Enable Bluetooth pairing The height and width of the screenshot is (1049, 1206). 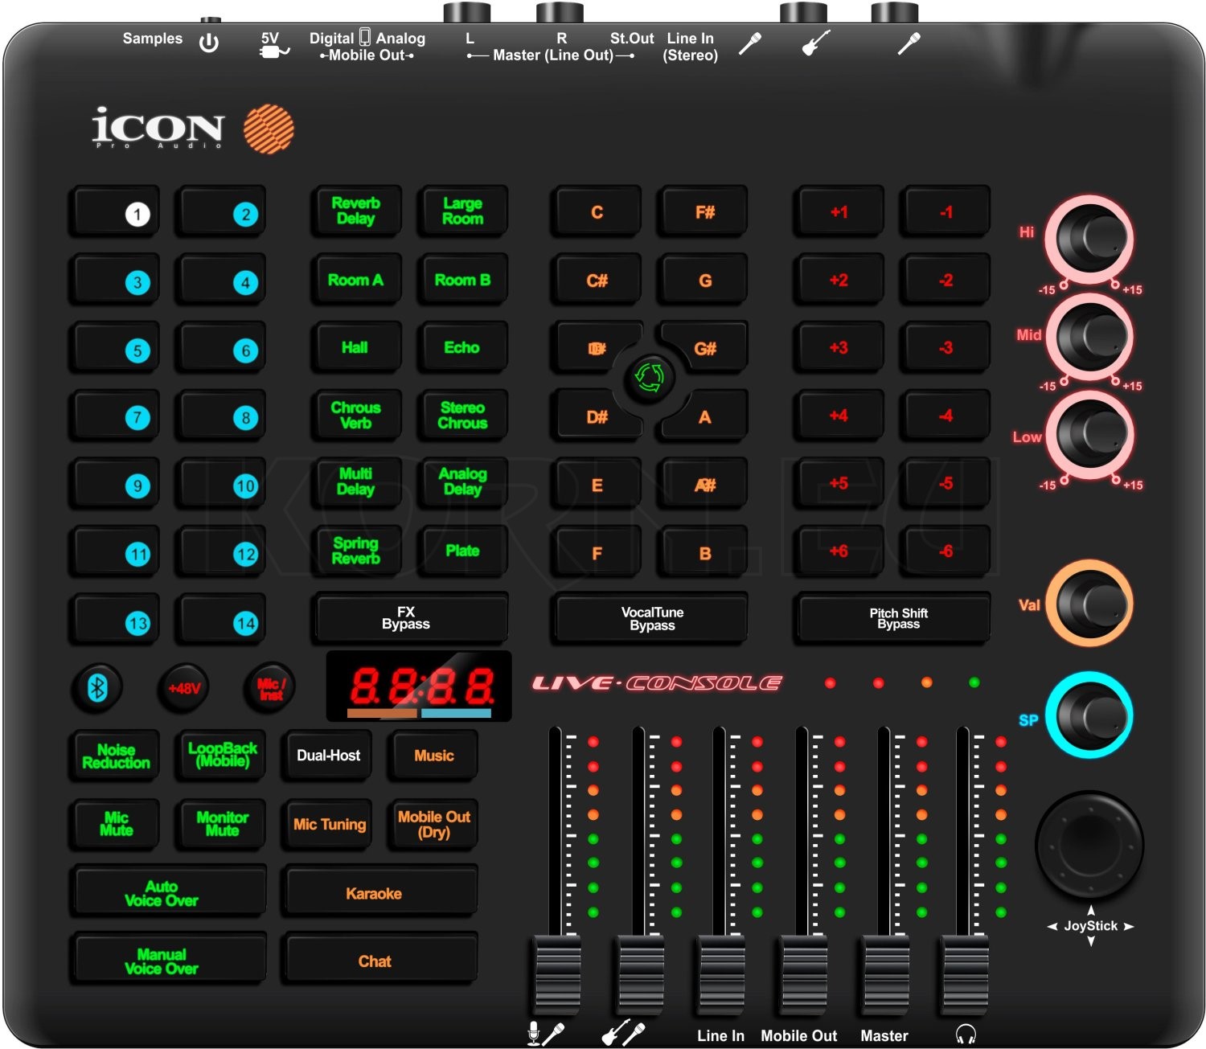click(96, 687)
